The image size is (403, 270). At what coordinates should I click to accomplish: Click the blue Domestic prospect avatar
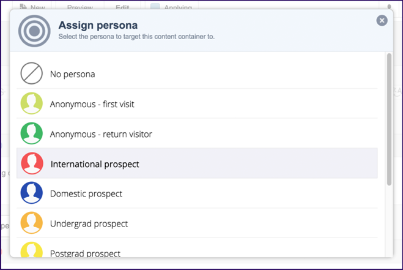pos(31,193)
